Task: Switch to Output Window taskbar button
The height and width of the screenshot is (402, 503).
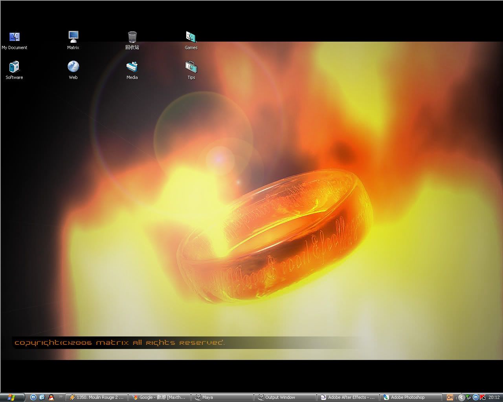Action: click(285, 397)
